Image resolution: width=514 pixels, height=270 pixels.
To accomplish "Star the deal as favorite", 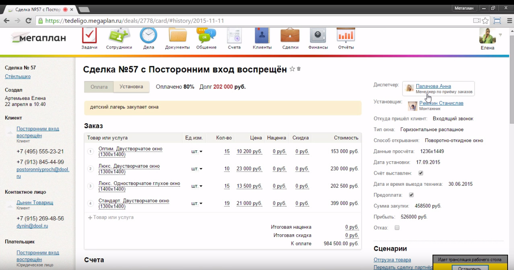I will pos(292,69).
